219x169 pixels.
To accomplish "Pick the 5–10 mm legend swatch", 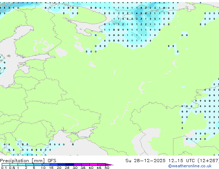I will (x=38, y=165).
